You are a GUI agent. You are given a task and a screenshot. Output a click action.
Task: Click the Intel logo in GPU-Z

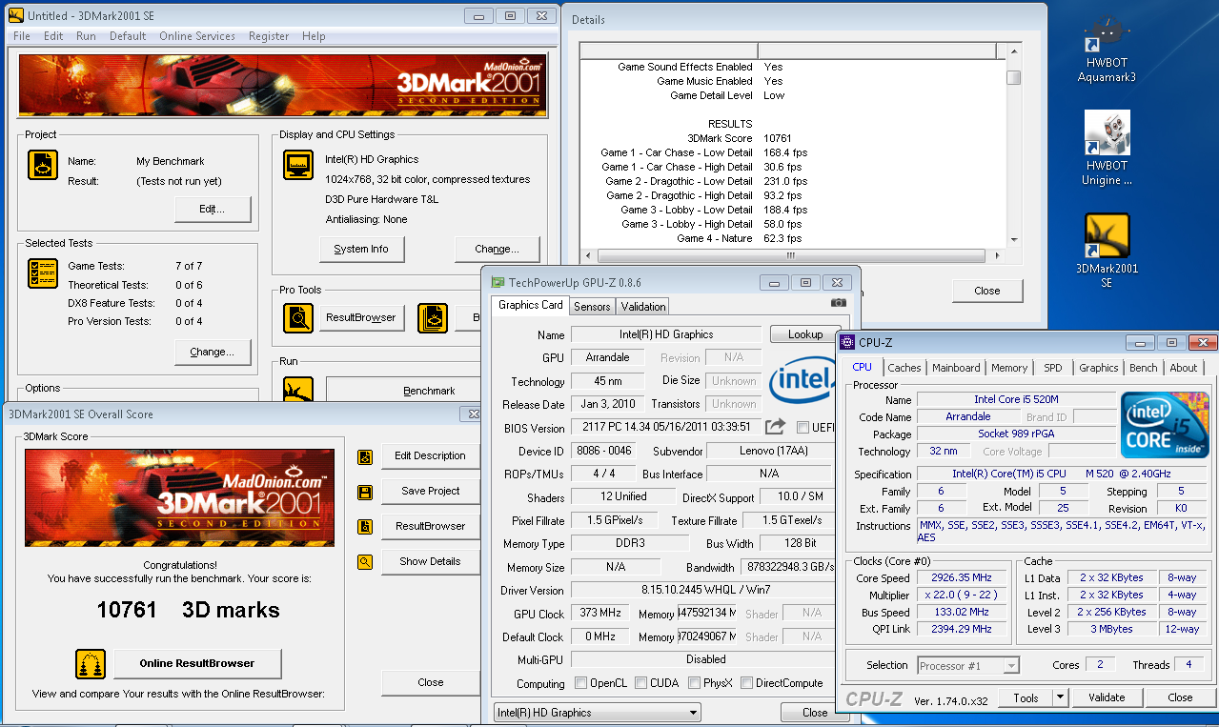[803, 381]
